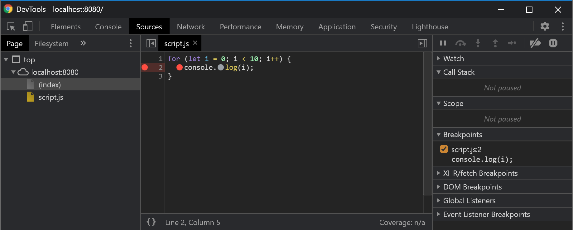Show more navigator tabs chevron

click(83, 43)
